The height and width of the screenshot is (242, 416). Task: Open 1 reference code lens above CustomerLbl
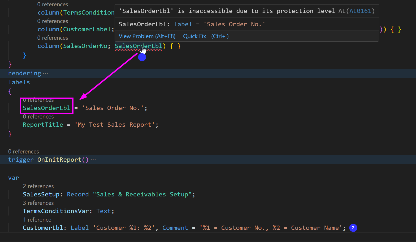point(37,220)
